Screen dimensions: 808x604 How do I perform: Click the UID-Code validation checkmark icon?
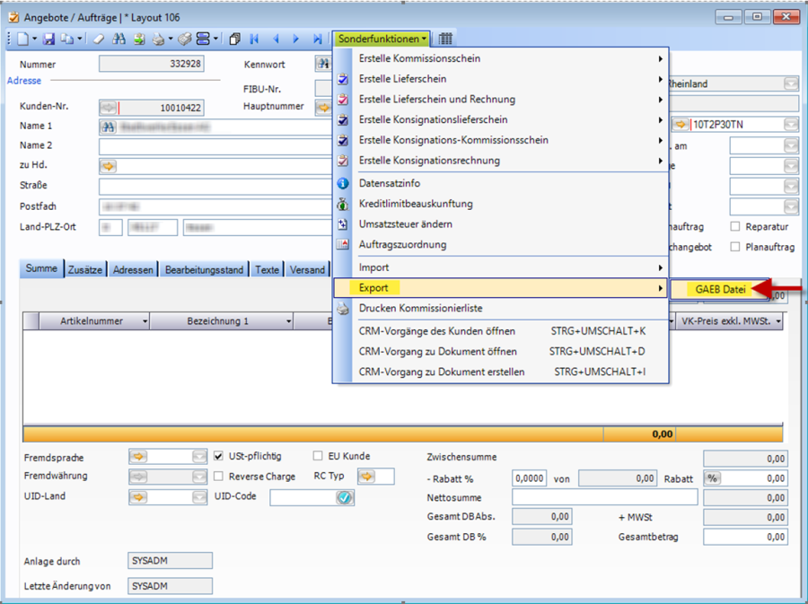click(x=345, y=497)
